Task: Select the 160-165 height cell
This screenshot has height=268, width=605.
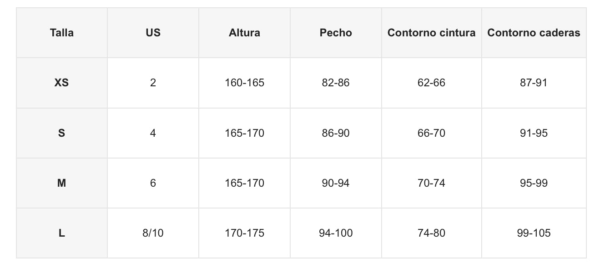Action: [x=244, y=83]
